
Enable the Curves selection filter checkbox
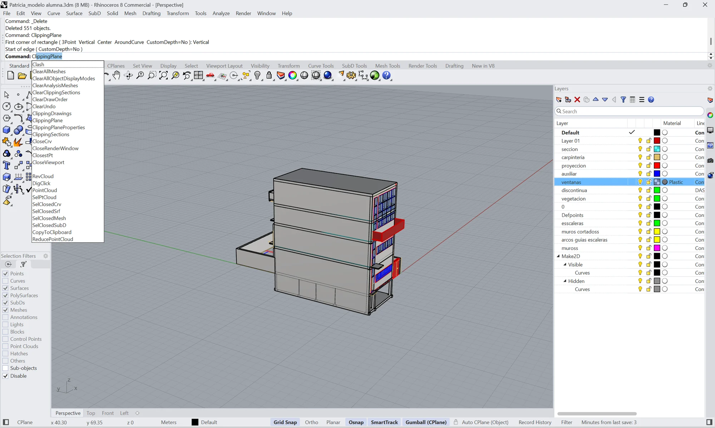(5, 281)
